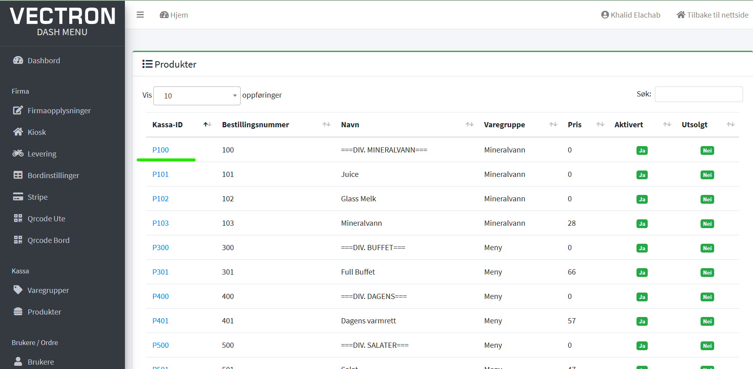The height and width of the screenshot is (369, 753).
Task: Click the Brukere person icon
Action: (18, 361)
